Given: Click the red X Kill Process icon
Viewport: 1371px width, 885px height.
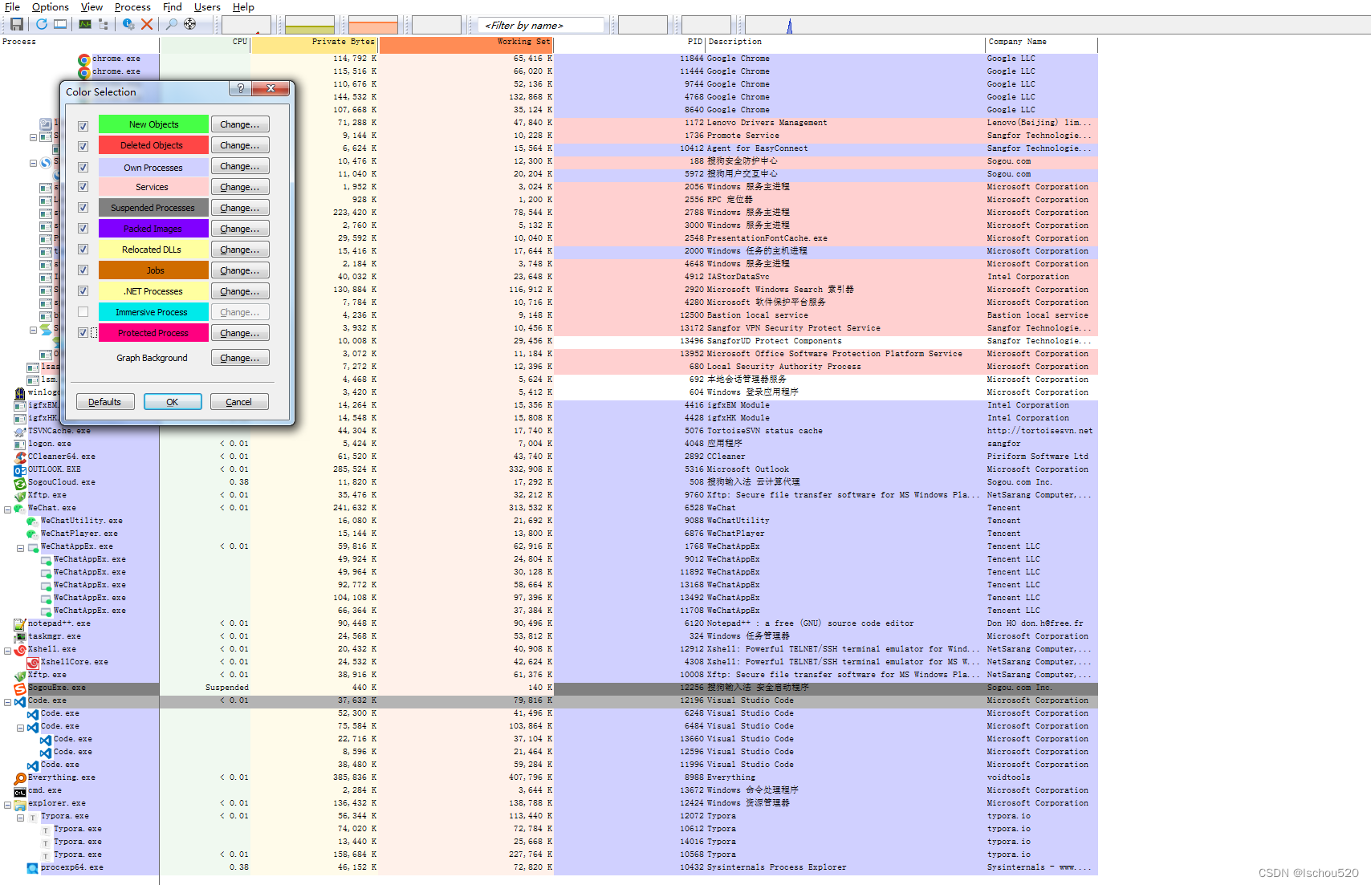Looking at the screenshot, I should [147, 24].
